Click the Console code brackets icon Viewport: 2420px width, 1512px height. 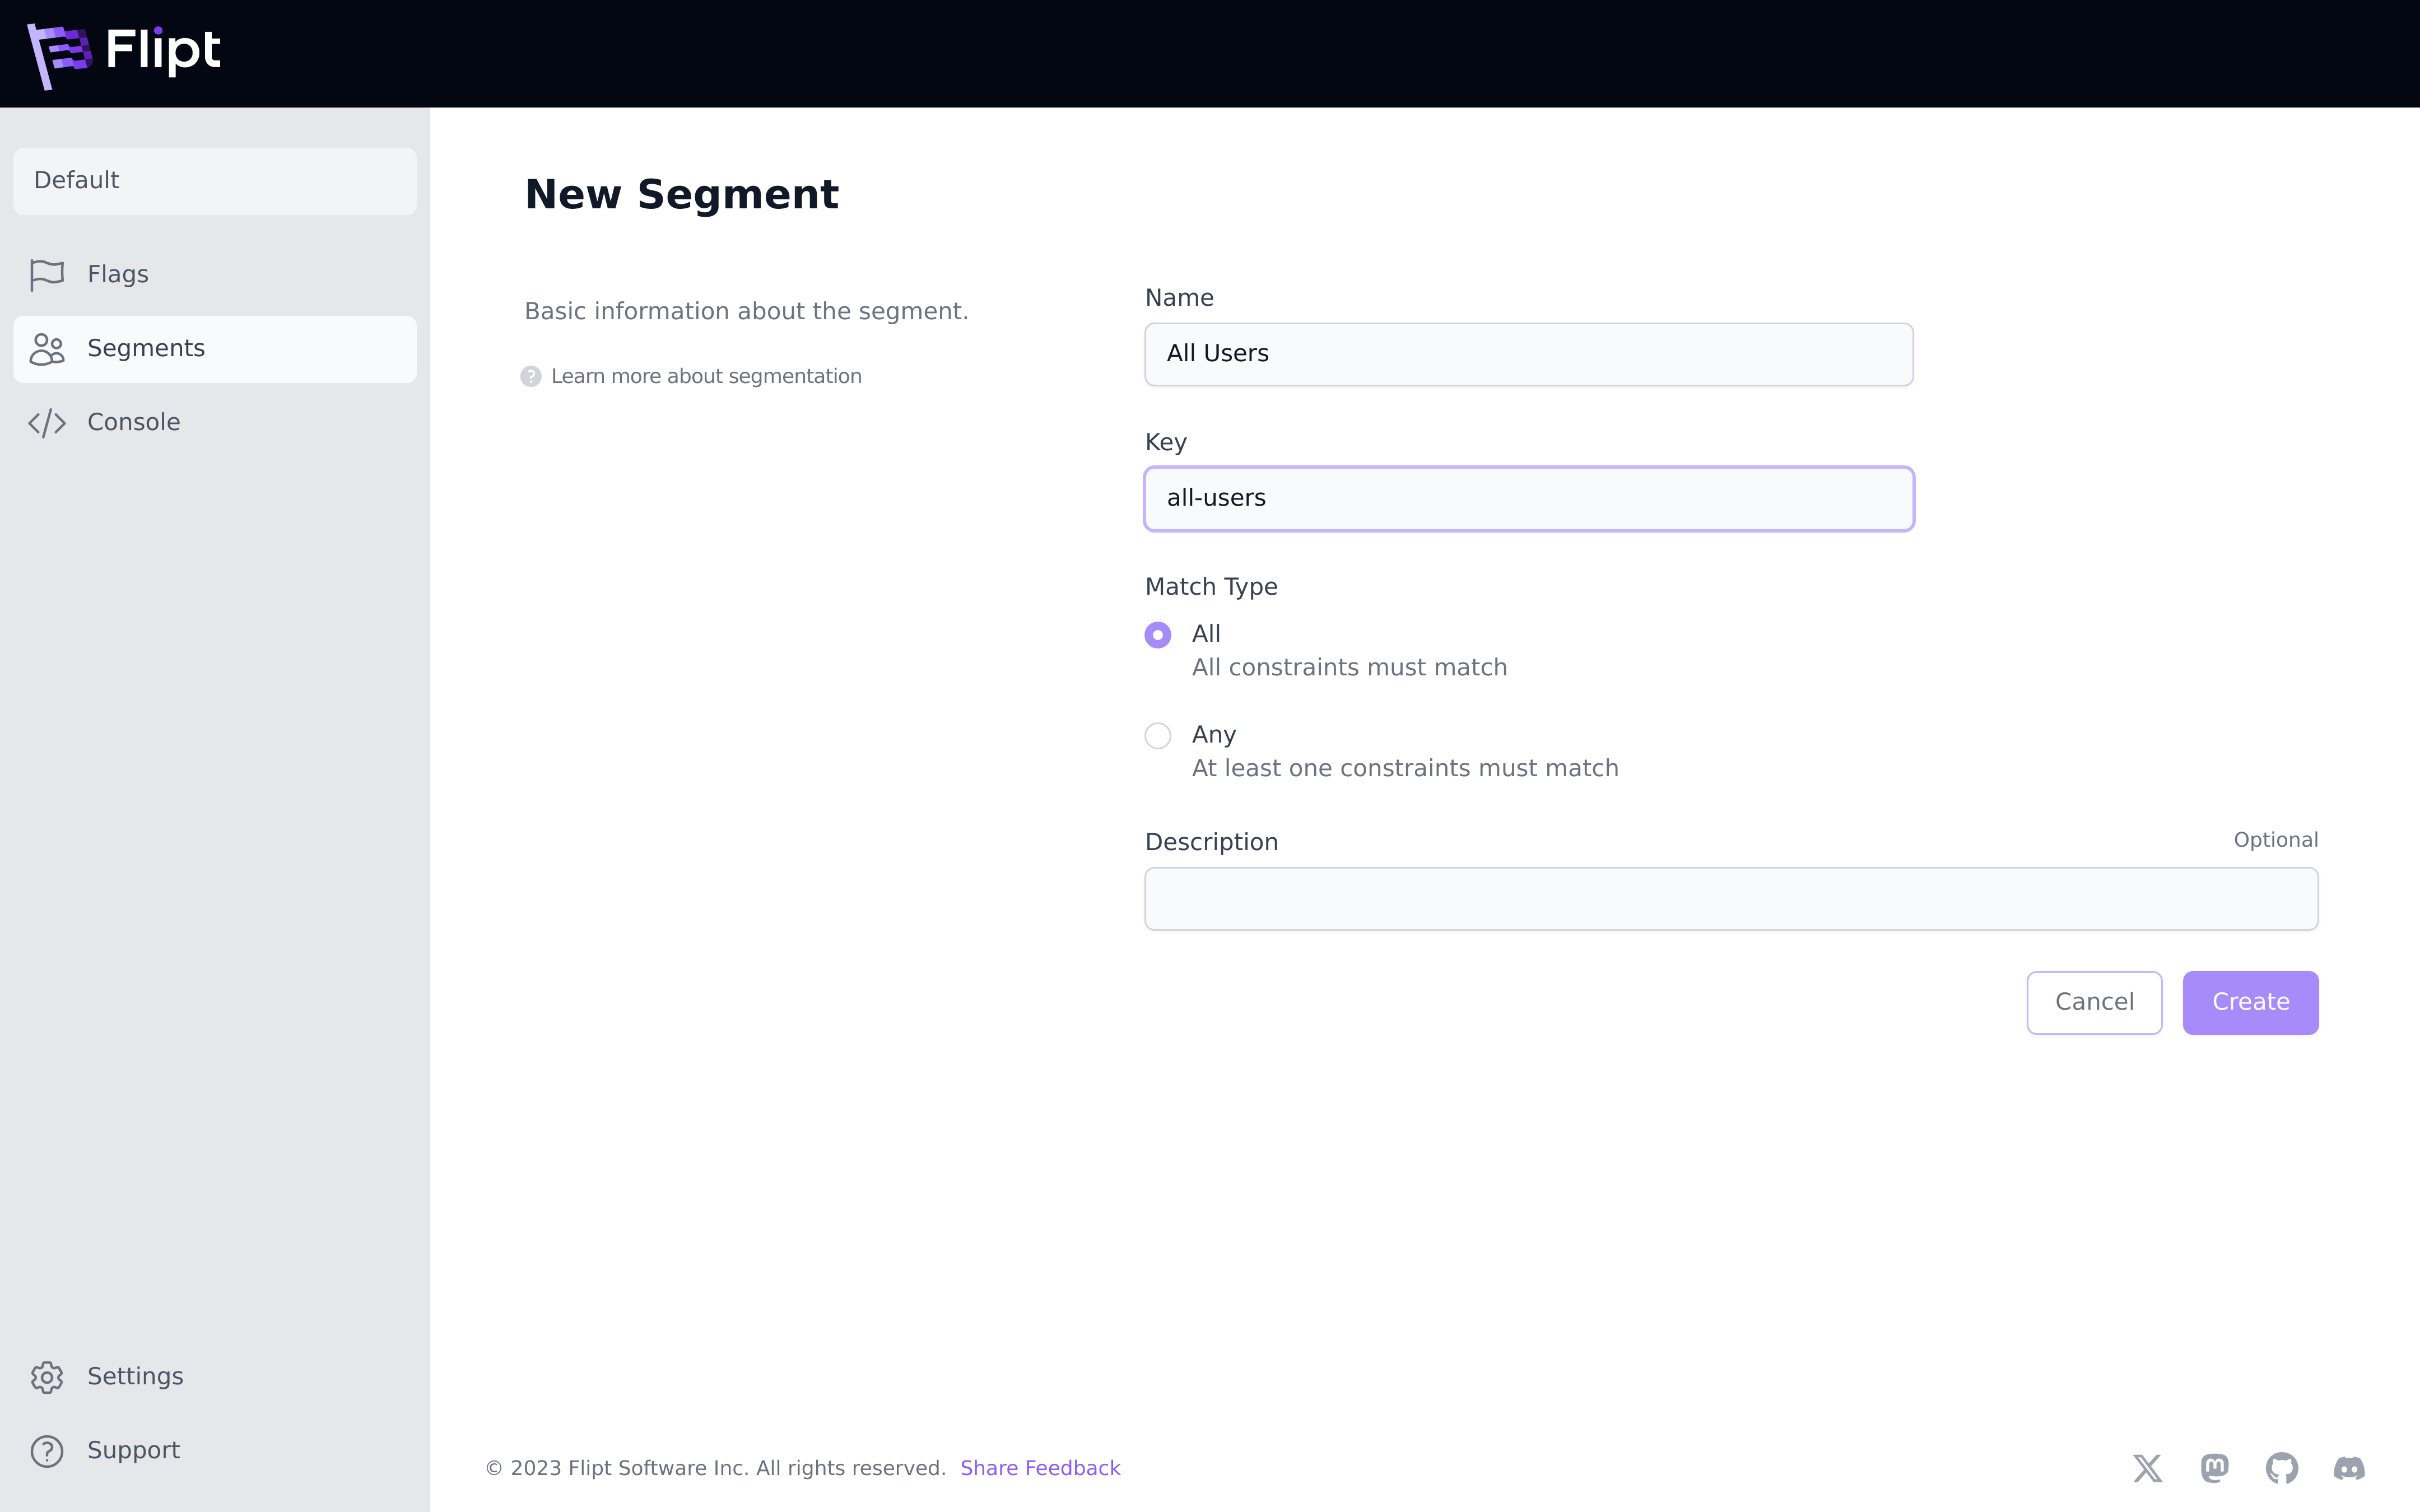point(47,423)
